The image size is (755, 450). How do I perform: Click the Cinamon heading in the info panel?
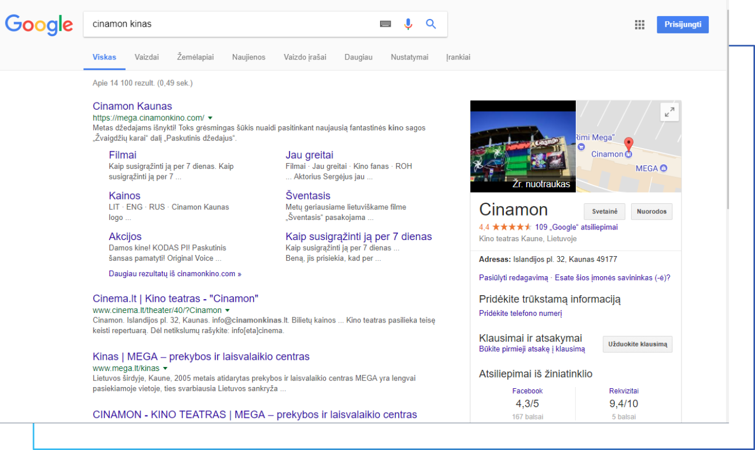[513, 209]
